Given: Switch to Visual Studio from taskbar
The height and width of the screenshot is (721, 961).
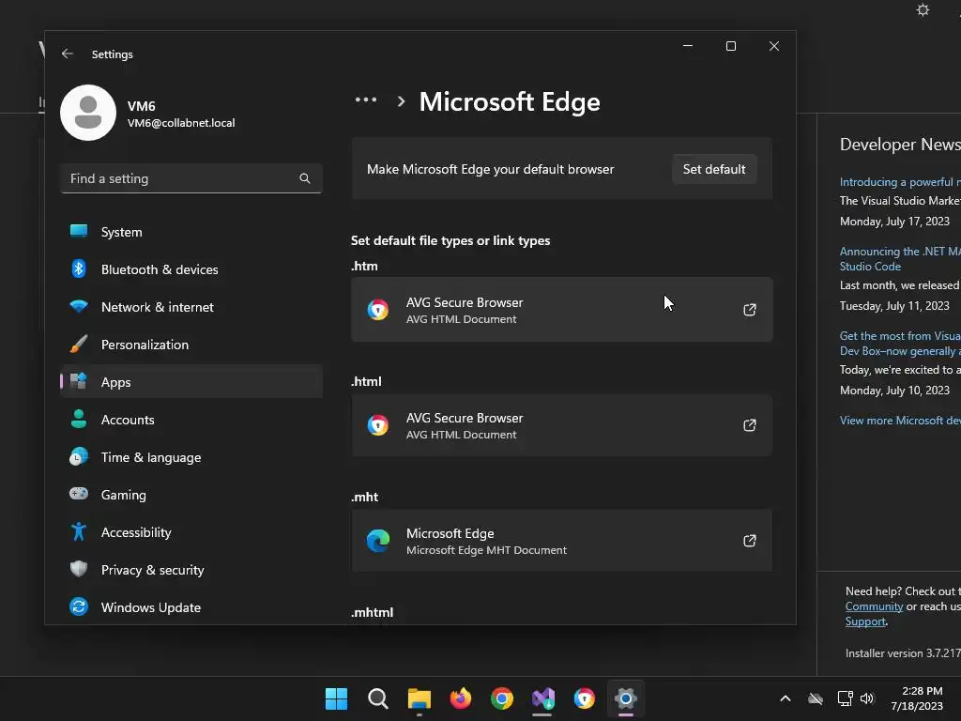Looking at the screenshot, I should pyautogui.click(x=543, y=698).
